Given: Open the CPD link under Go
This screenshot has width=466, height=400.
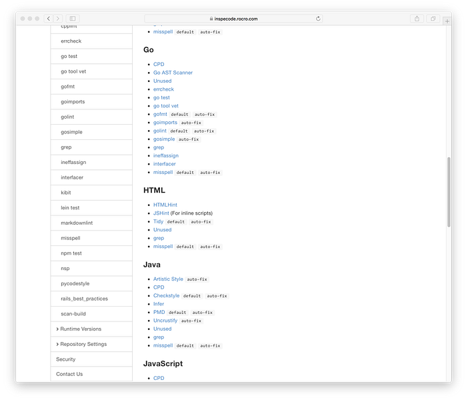Looking at the screenshot, I should 159,64.
